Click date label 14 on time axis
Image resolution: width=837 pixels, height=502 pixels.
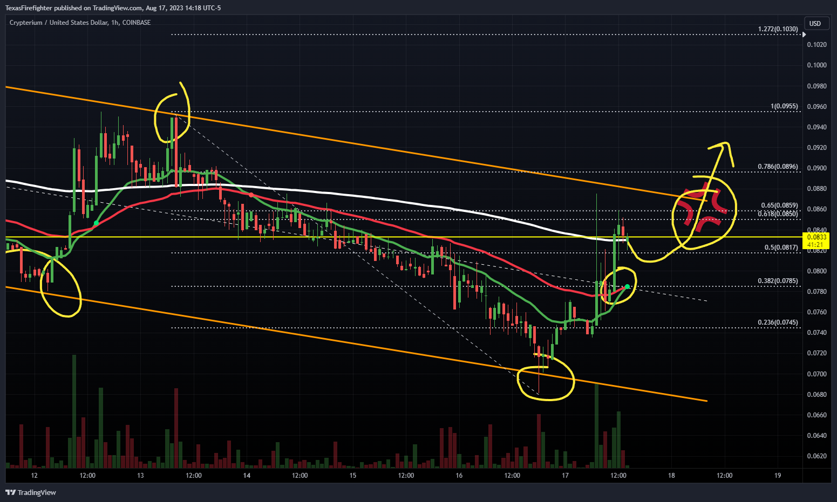(247, 475)
